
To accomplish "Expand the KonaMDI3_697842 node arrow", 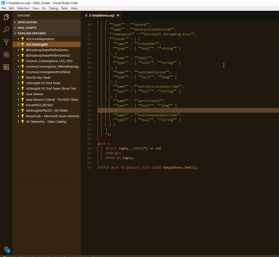I will coord(18,105).
